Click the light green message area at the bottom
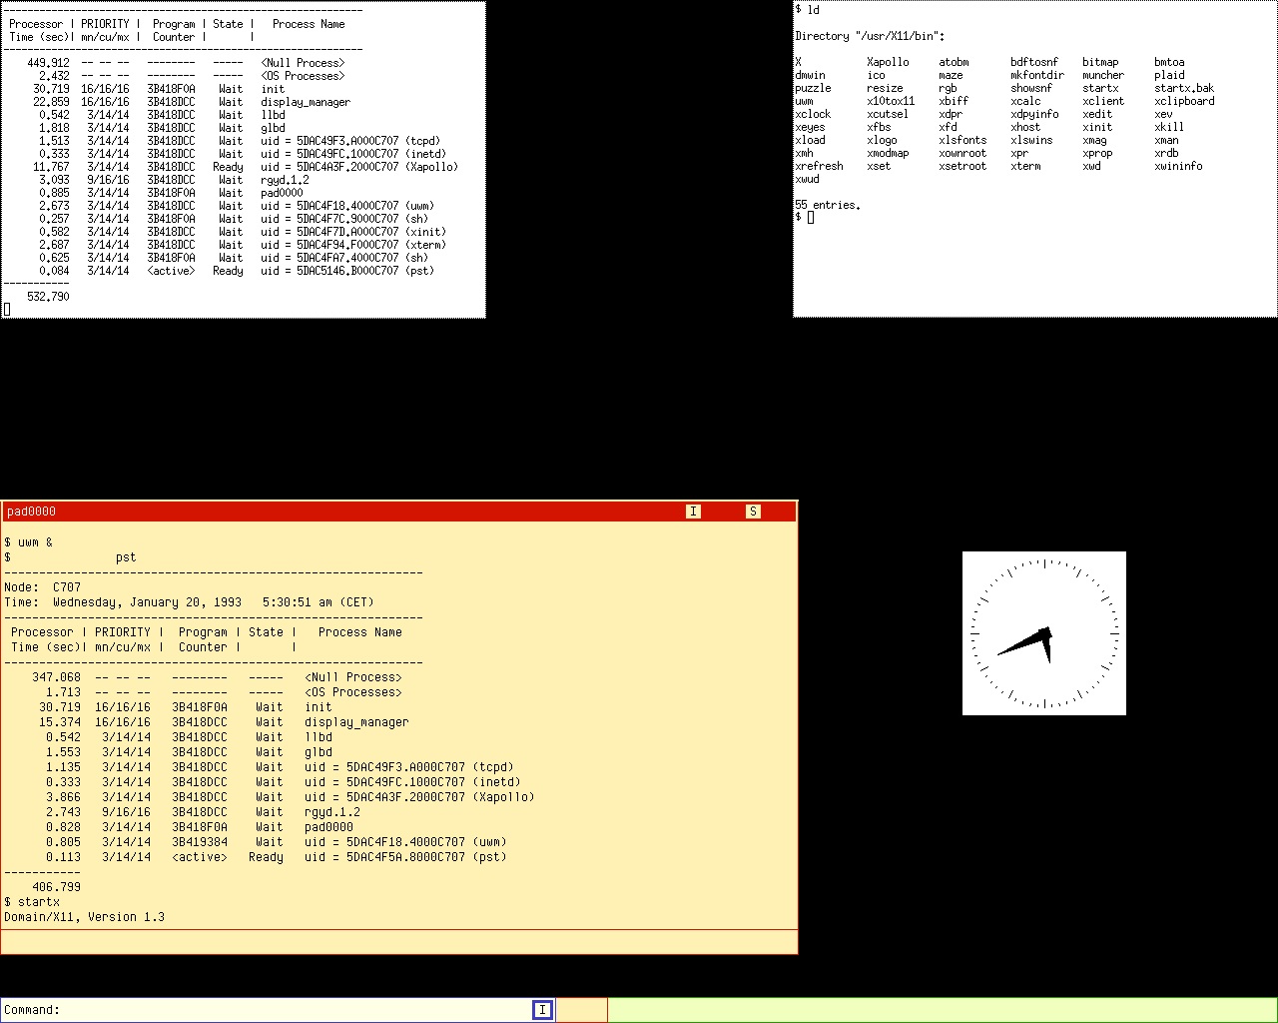This screenshot has width=1278, height=1023. tap(943, 1010)
